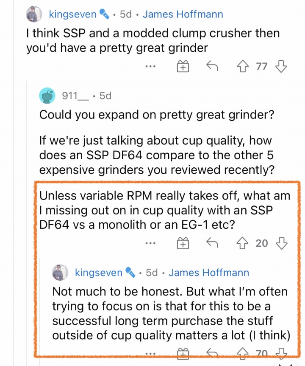Viewport: 305px width, 366px height.
Task: Open kingseven's avatar on the nested reply
Action: tap(60, 273)
